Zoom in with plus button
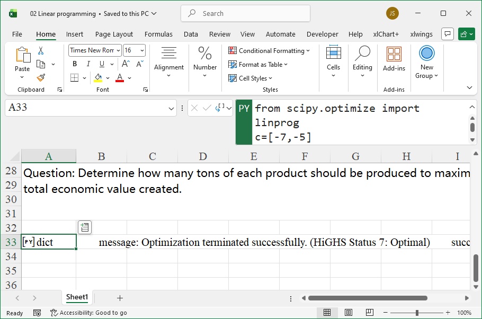 point(448,313)
